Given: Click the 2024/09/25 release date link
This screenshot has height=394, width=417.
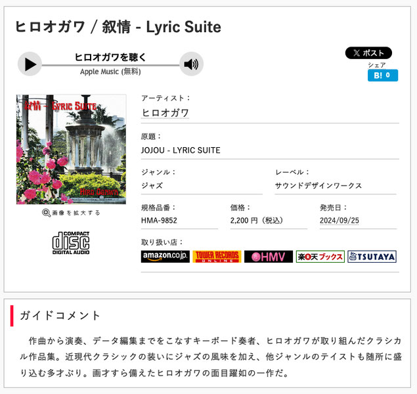Looking at the screenshot, I should coord(340,221).
